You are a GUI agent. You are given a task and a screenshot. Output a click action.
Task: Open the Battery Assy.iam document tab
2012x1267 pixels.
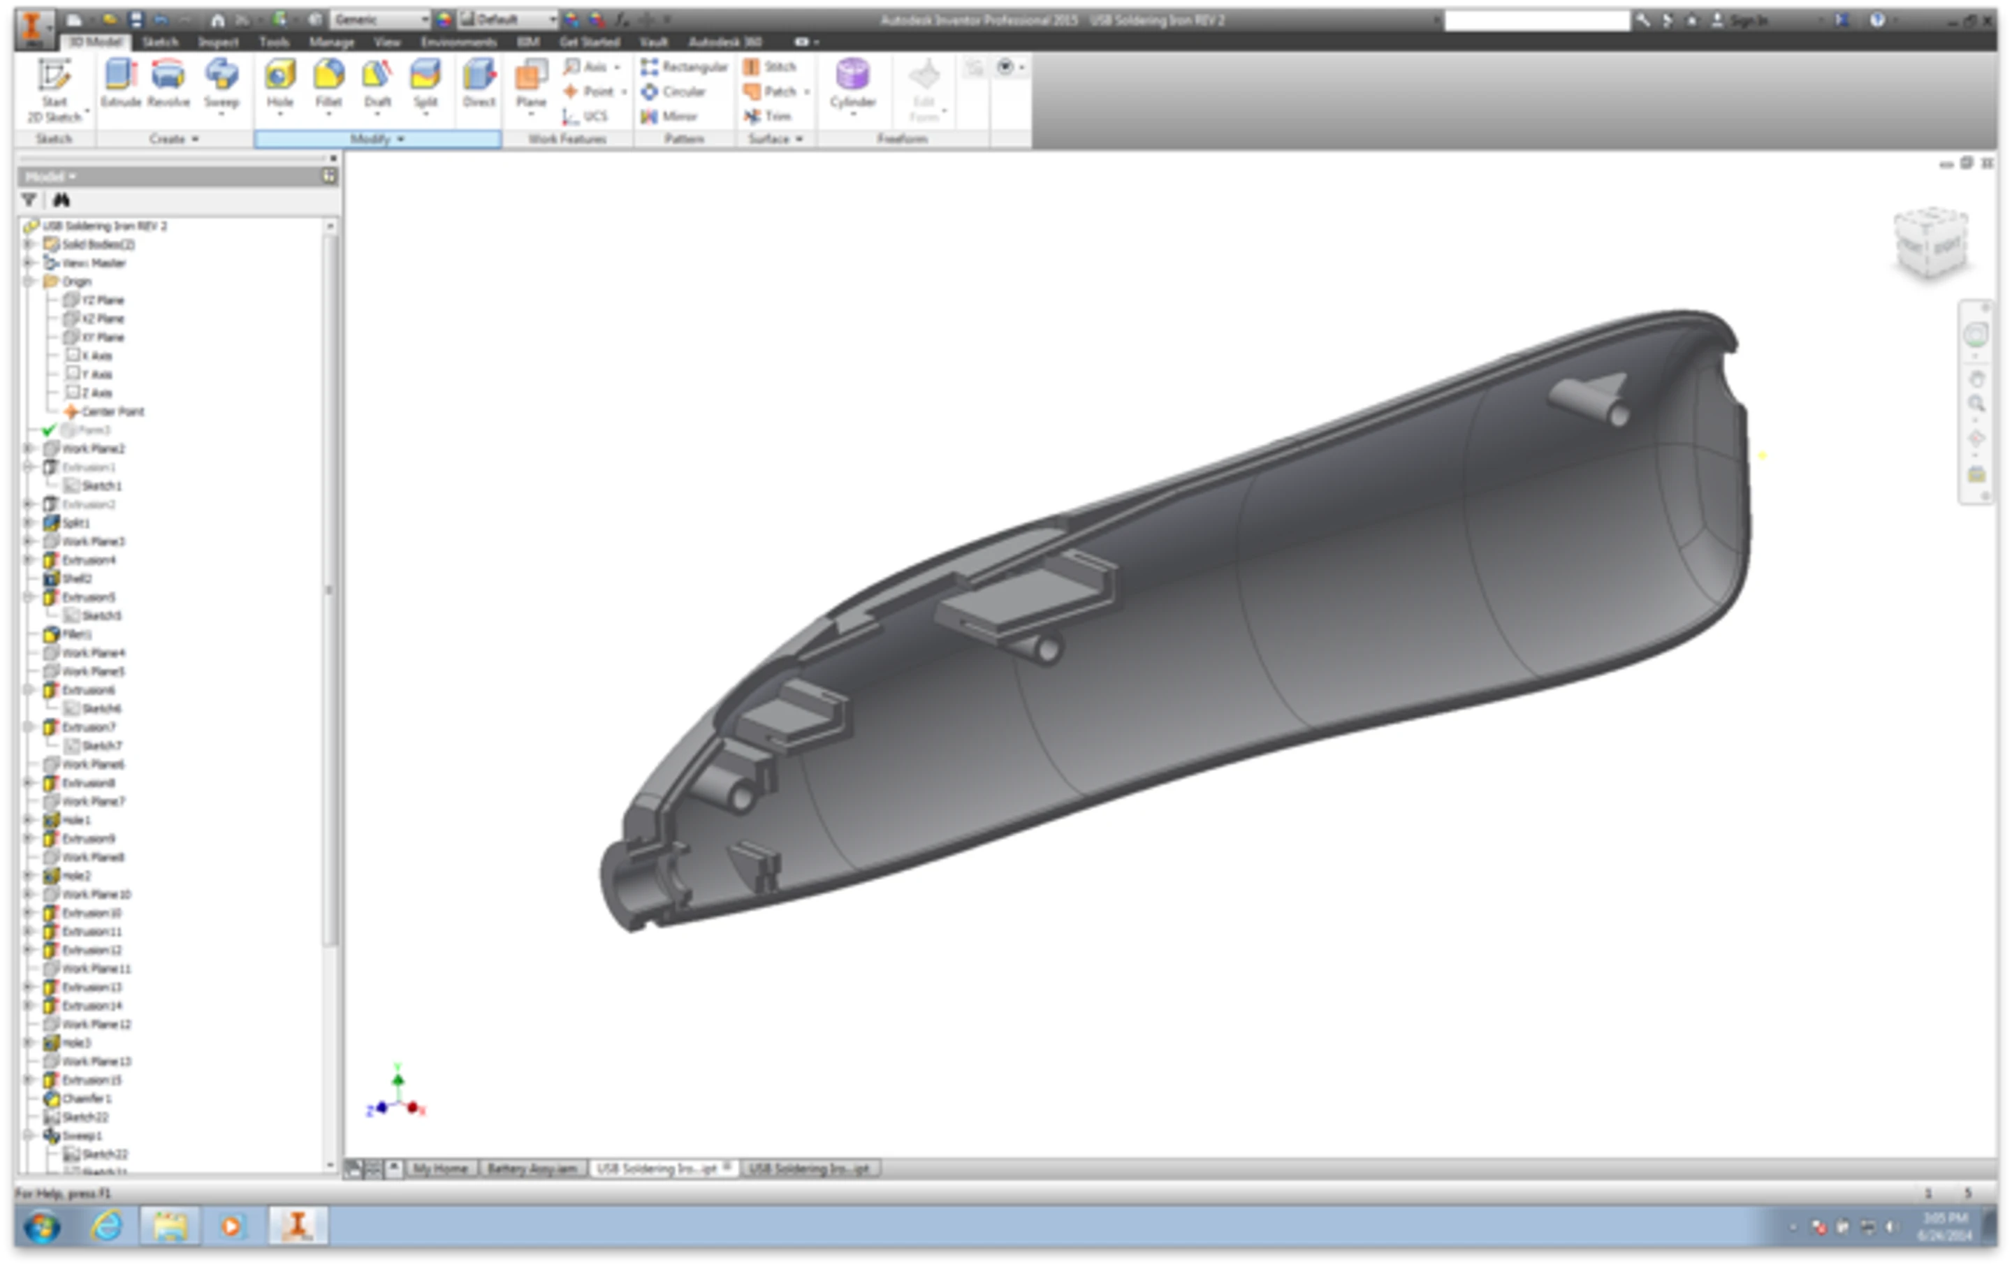tap(532, 1169)
